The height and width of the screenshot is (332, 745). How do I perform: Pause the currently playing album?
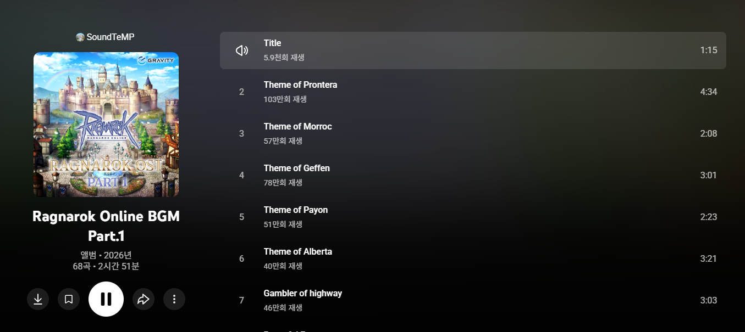pos(106,299)
